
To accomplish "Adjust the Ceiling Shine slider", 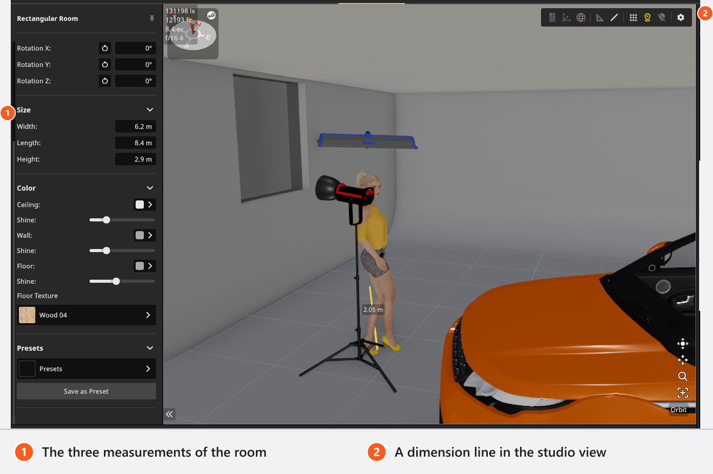I will (x=122, y=220).
